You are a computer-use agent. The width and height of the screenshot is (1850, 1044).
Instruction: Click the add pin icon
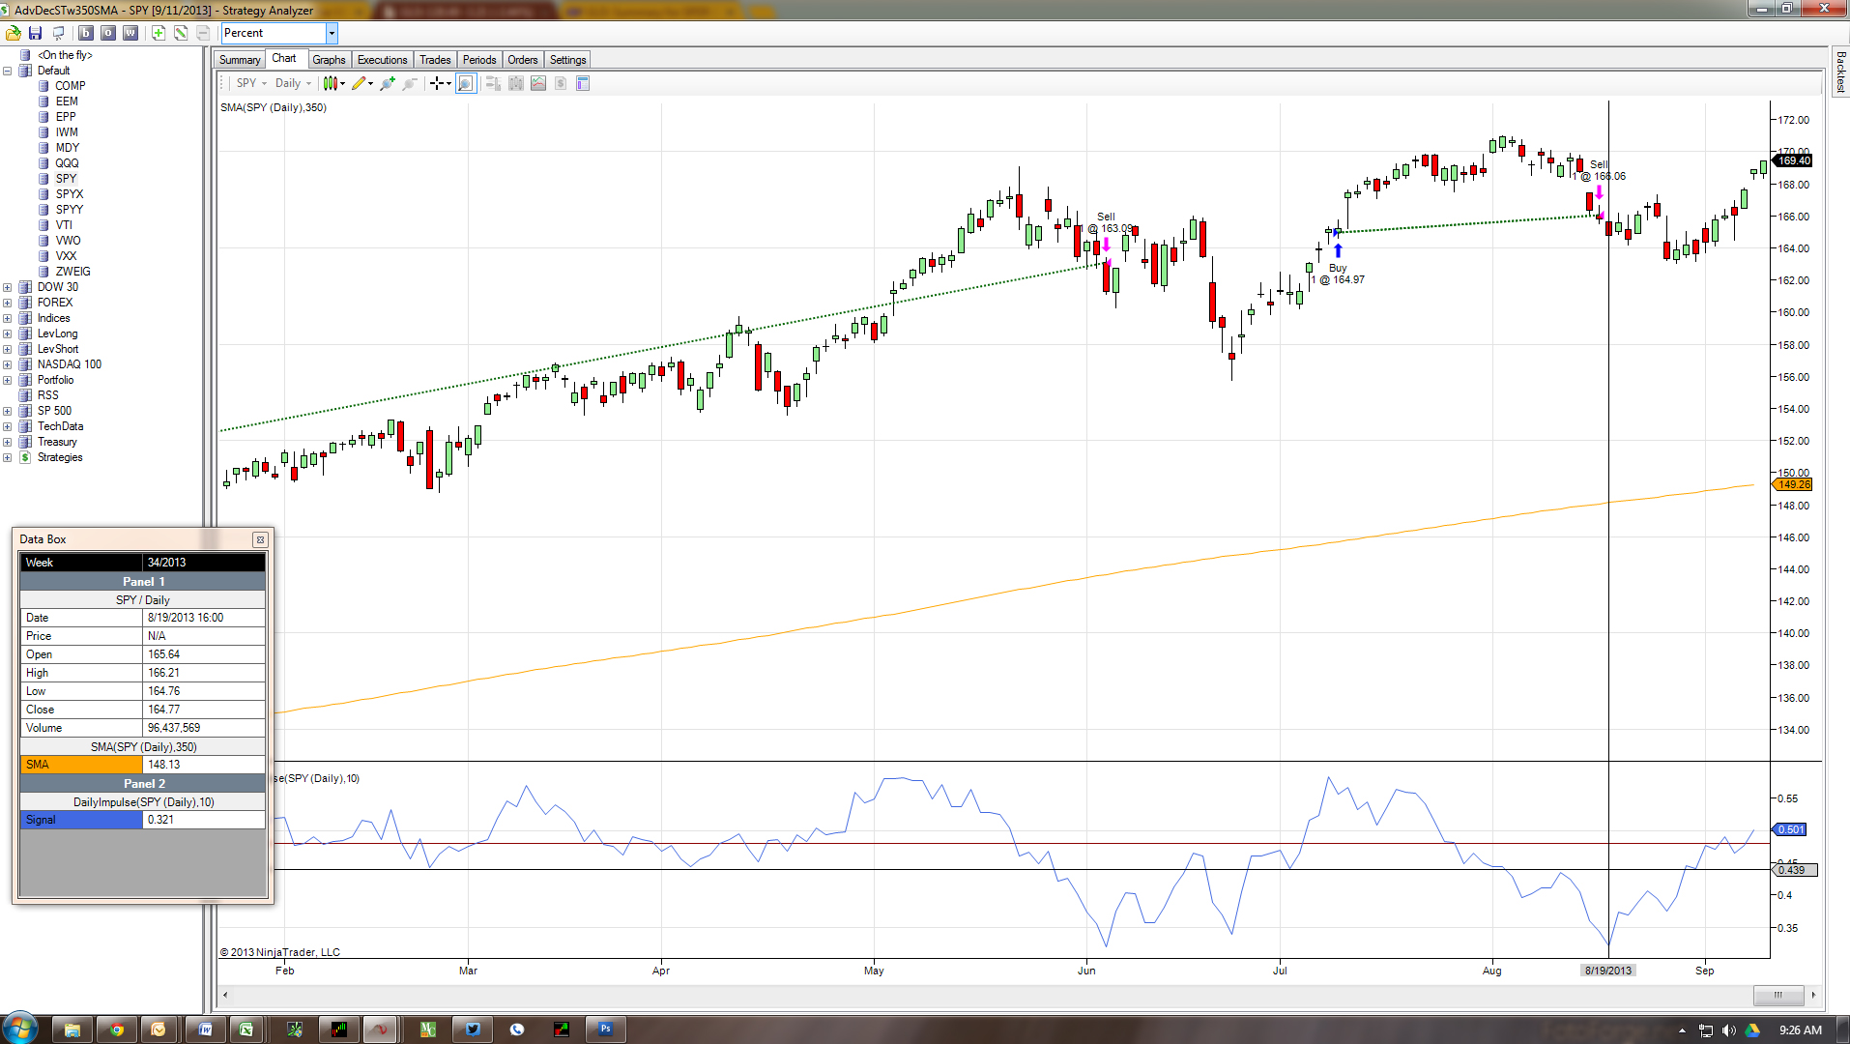(x=388, y=83)
